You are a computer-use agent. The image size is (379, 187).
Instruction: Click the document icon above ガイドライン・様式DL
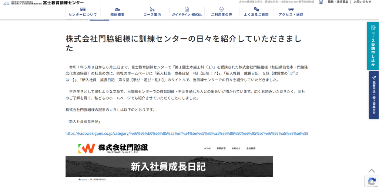click(187, 9)
